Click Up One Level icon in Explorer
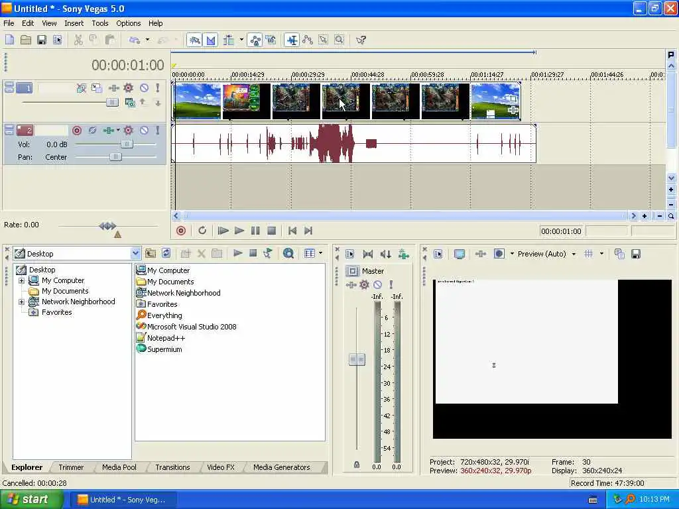The image size is (679, 509). (151, 254)
